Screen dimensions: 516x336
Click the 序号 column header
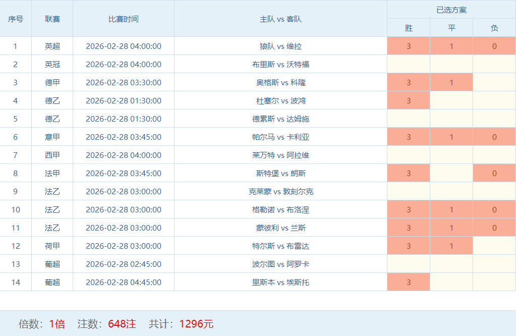(16, 19)
